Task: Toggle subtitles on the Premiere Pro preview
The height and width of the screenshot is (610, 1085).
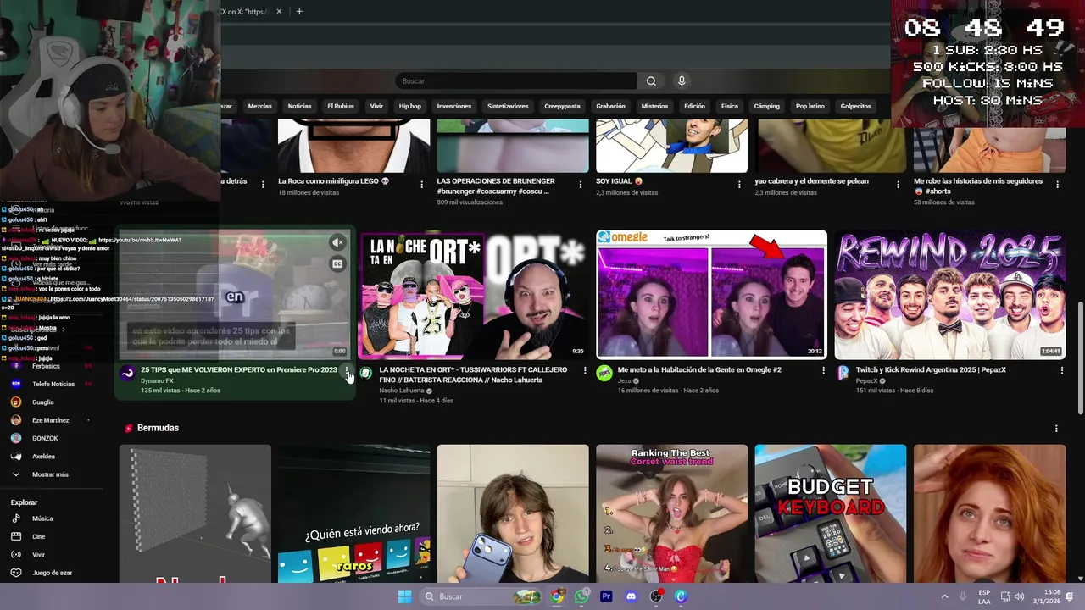Action: pos(337,264)
